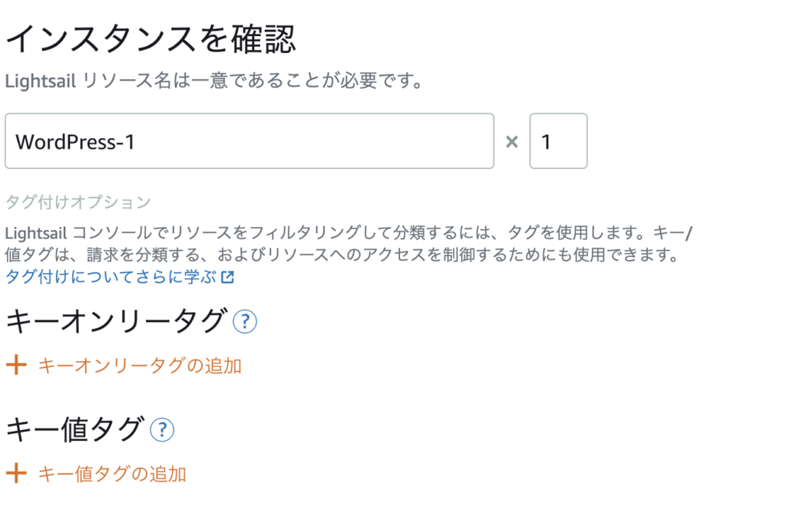This screenshot has width=786, height=509.
Task: Select the キーオンリータグの追加 link text
Action: (140, 366)
